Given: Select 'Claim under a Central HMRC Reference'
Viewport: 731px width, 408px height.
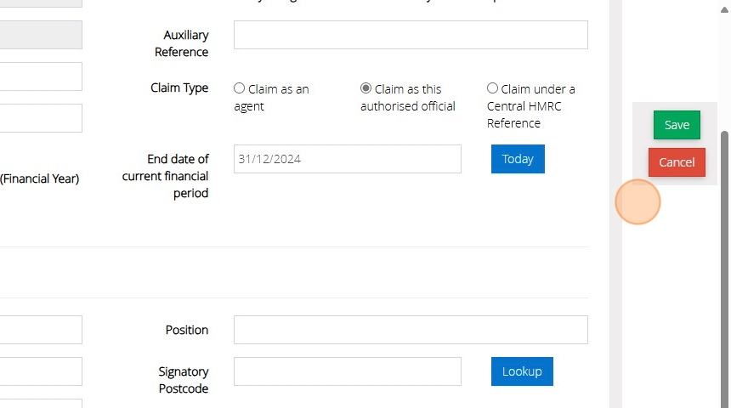Looking at the screenshot, I should click(x=493, y=88).
